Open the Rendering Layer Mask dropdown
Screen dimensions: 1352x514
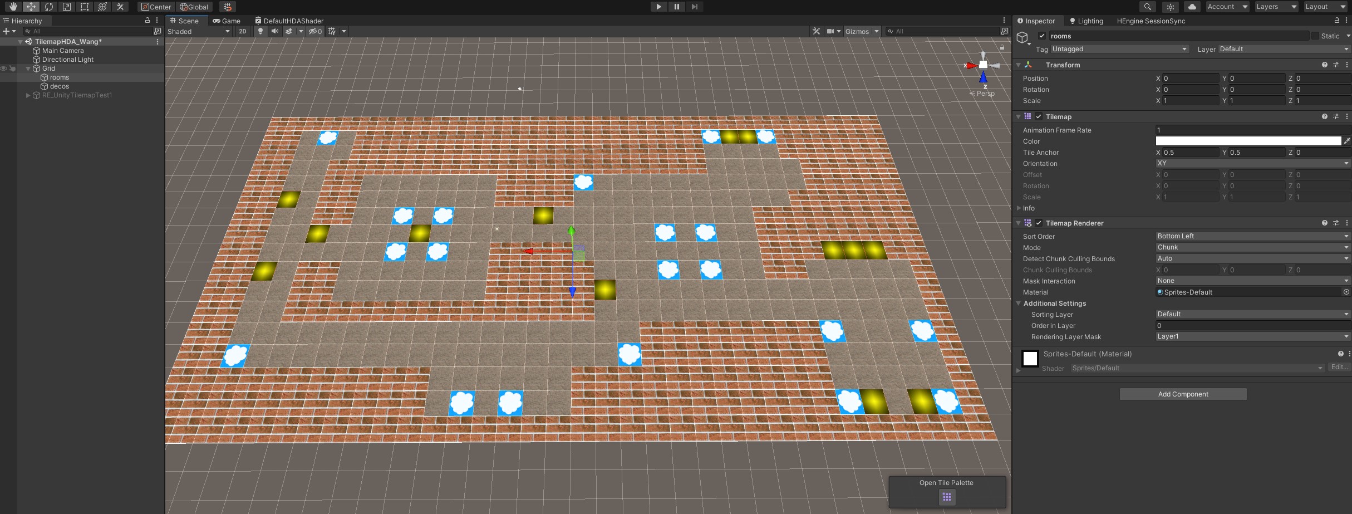point(1253,336)
